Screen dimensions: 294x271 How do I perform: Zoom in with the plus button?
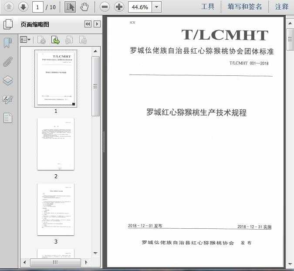coord(119,7)
